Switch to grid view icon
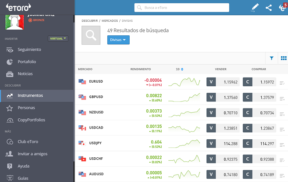 [x=283, y=58]
